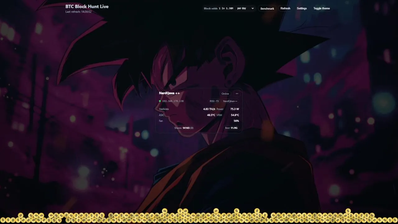Click the 48.5°C ASIC temperature
The image size is (398, 224).
tap(211, 115)
